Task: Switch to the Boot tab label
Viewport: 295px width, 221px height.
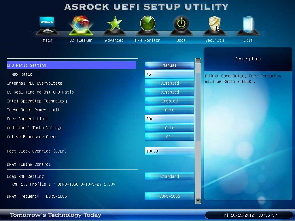Action: point(181,40)
